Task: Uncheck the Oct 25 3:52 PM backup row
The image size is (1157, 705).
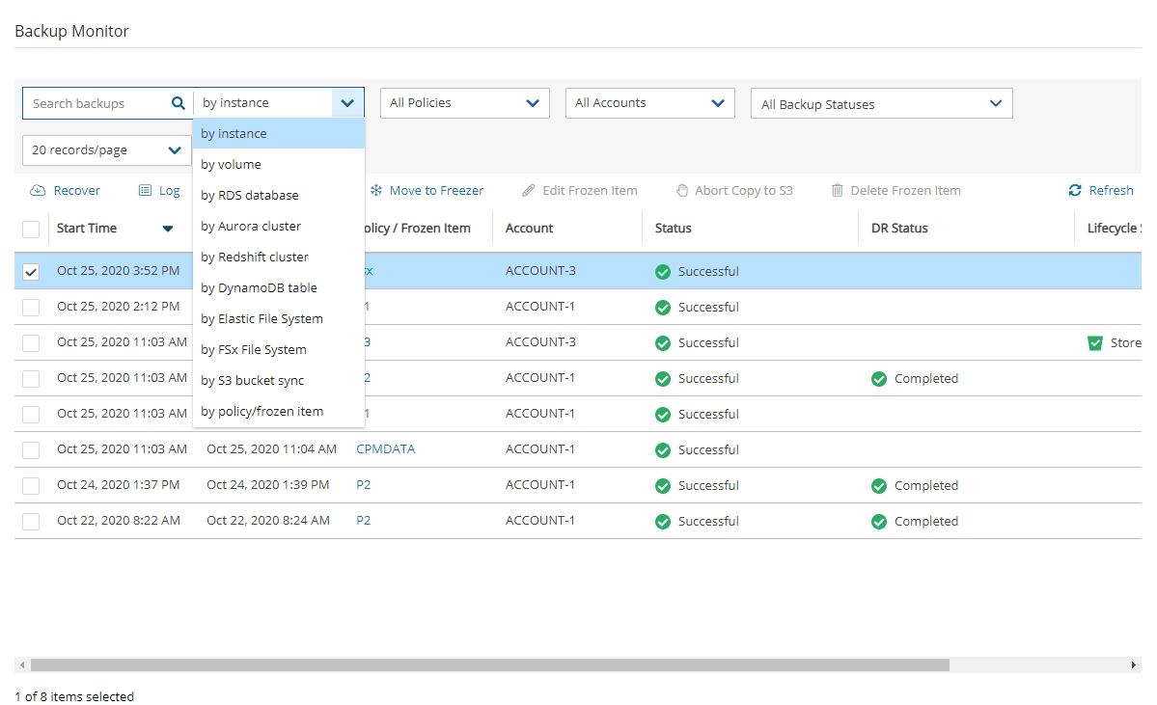Action: point(31,272)
